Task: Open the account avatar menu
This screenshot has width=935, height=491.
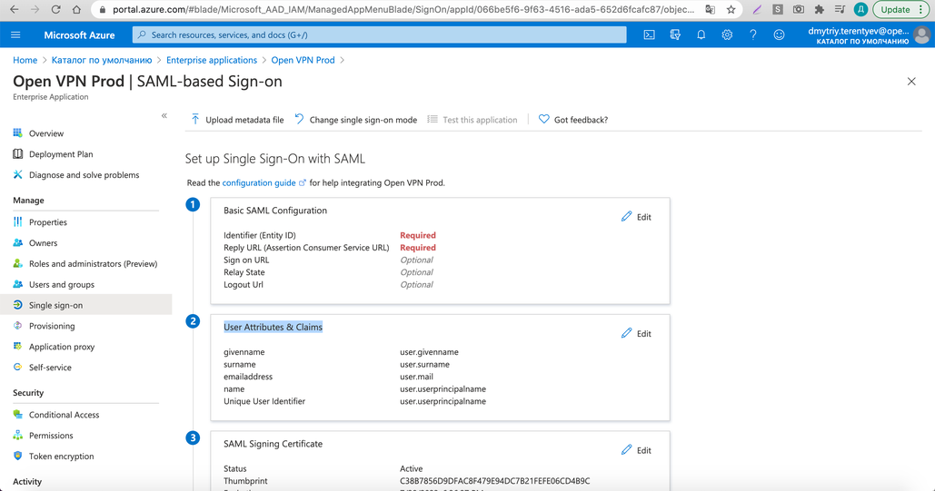Action: click(x=922, y=35)
